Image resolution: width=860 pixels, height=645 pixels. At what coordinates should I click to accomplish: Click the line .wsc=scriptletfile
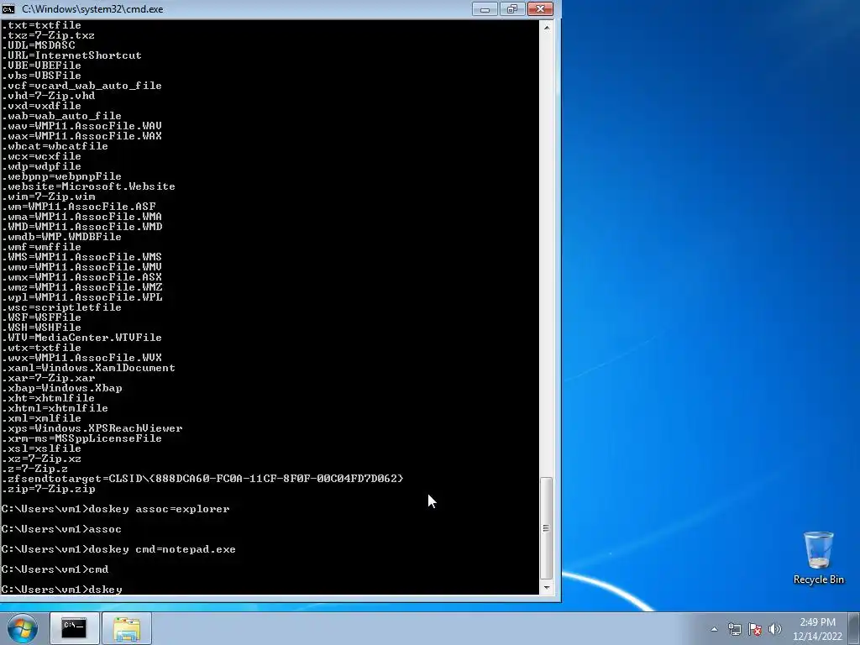(x=62, y=307)
